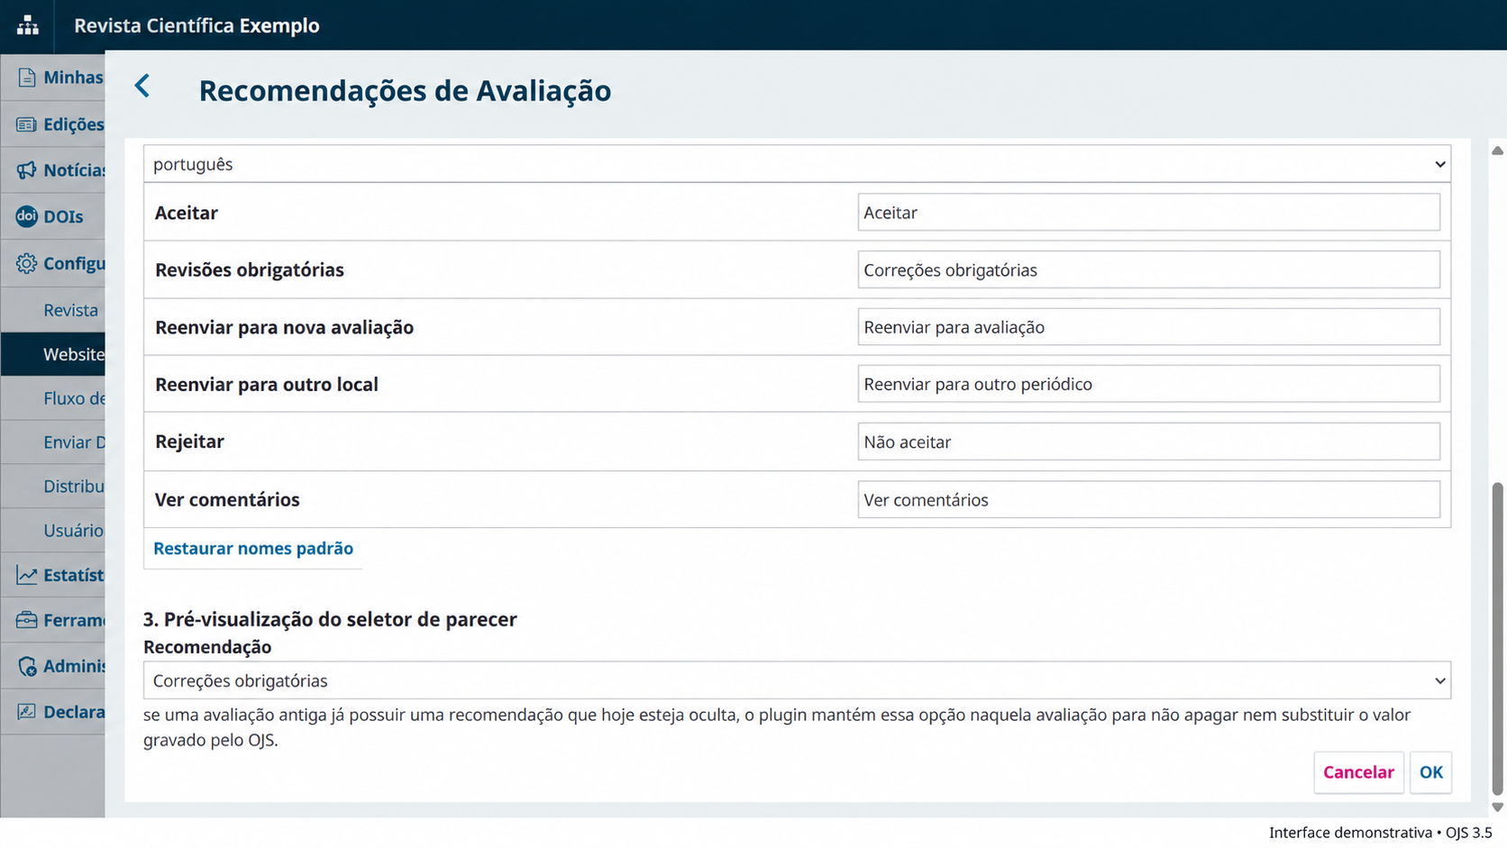Image resolution: width=1507 pixels, height=848 pixels.
Task: Click the Edições issues icon
Action: 26,124
